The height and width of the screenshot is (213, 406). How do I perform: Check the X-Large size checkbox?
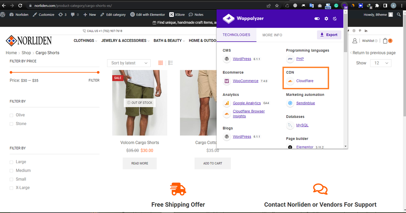(x=11, y=188)
